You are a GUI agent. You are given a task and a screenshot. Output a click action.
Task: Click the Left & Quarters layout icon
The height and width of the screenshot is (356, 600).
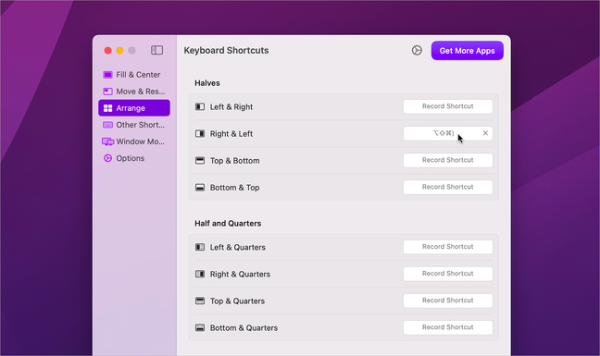pos(200,247)
